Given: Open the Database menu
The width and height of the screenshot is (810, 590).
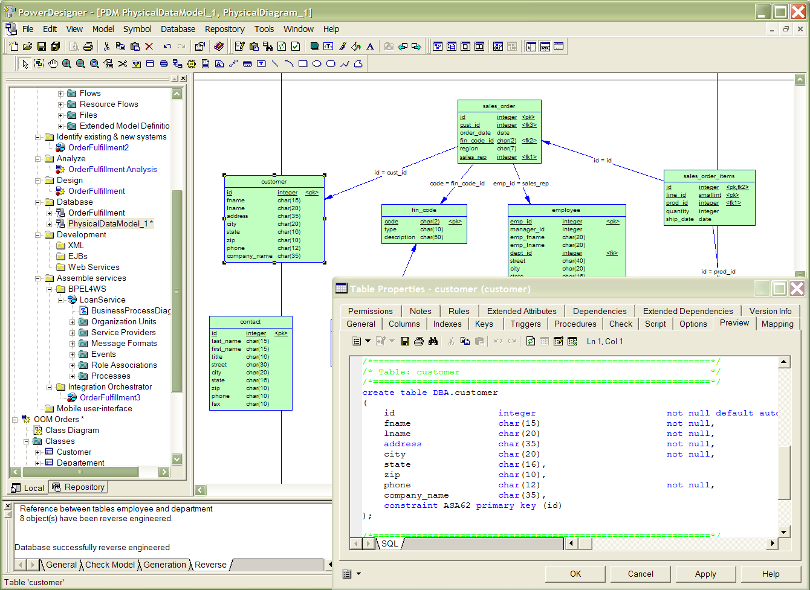Looking at the screenshot, I should pos(178,29).
